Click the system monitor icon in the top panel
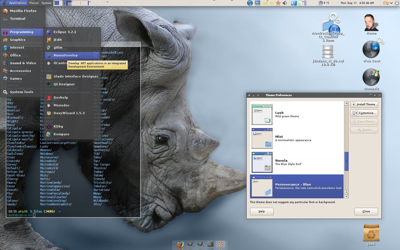This screenshot has height=250, width=400. tap(257, 3)
